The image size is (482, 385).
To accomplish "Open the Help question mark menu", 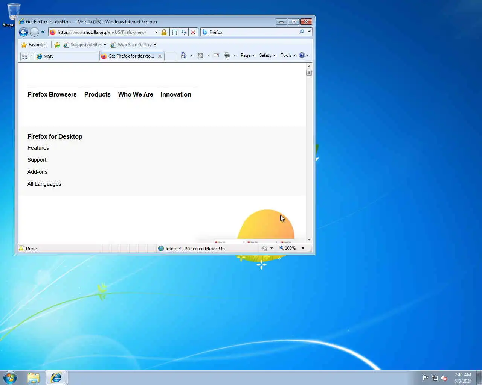I will (x=304, y=55).
